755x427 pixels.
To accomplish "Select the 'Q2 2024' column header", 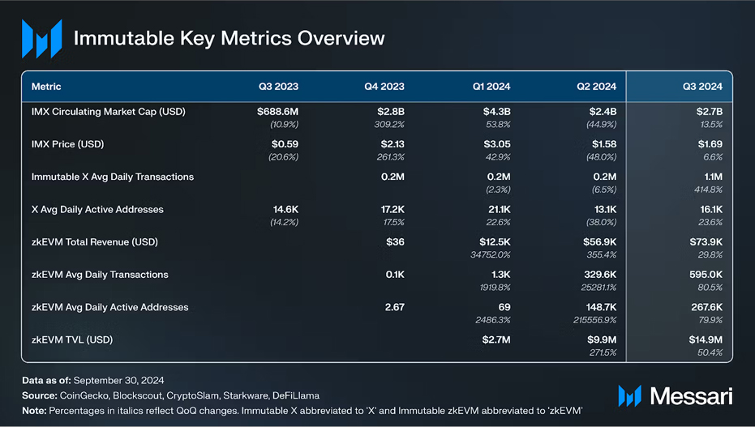I will pos(597,87).
